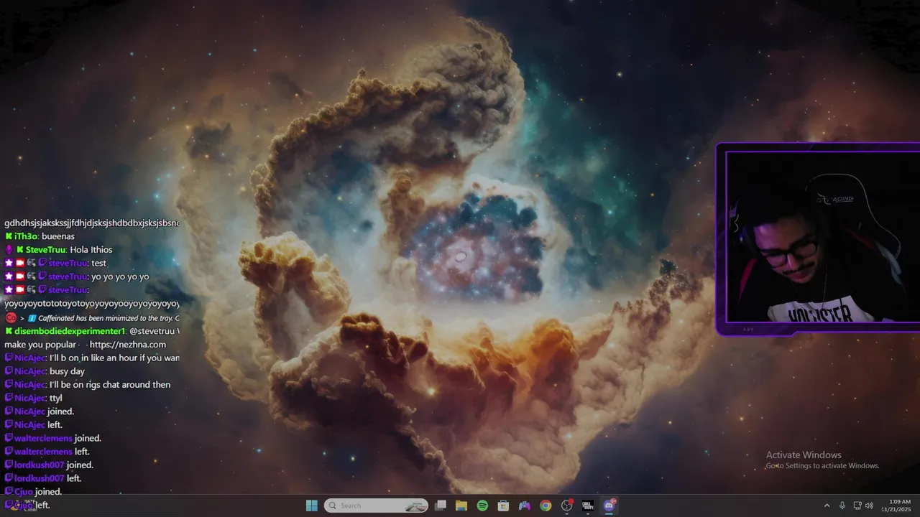Open the volume tray icon
Viewport: 920px width, 517px height.
(869, 506)
